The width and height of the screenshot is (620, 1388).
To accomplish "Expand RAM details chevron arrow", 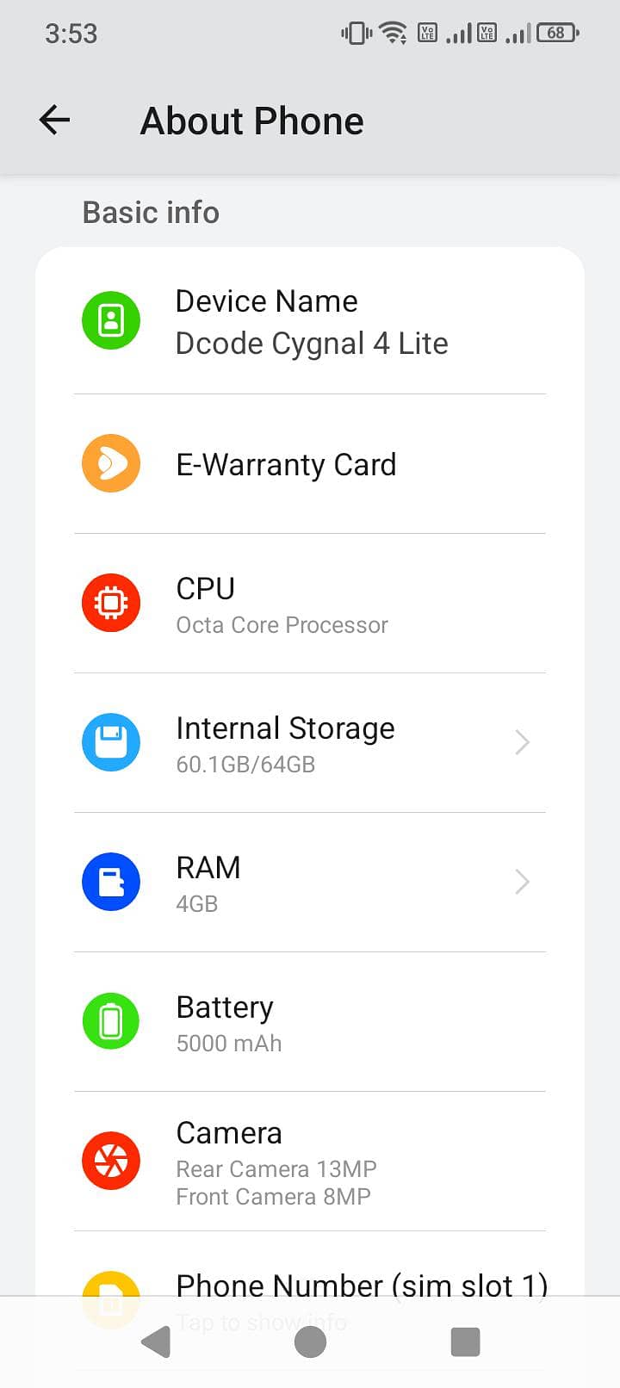I will (522, 882).
